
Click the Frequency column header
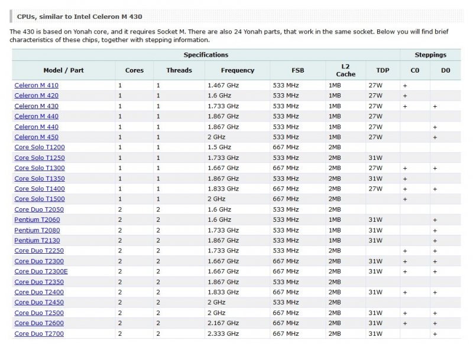[x=238, y=70]
